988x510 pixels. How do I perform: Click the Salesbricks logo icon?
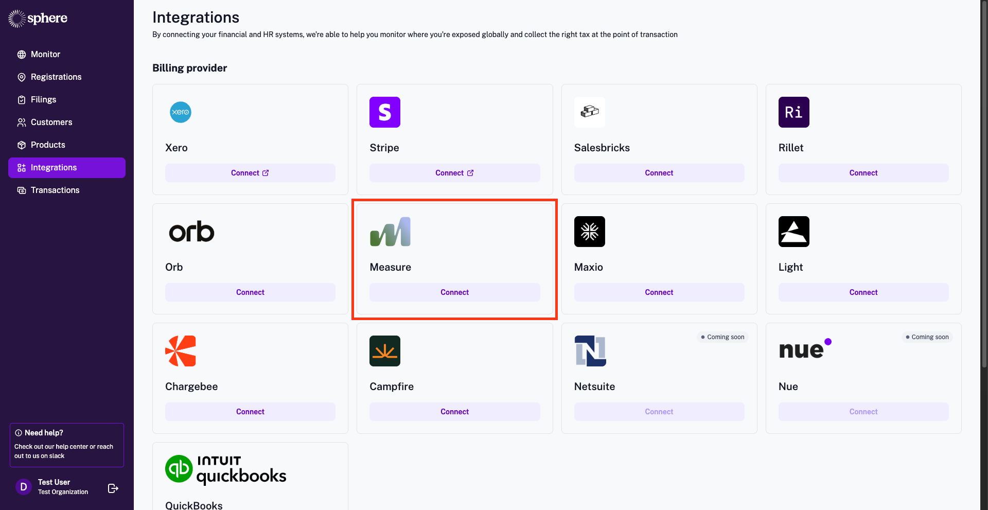(x=589, y=112)
